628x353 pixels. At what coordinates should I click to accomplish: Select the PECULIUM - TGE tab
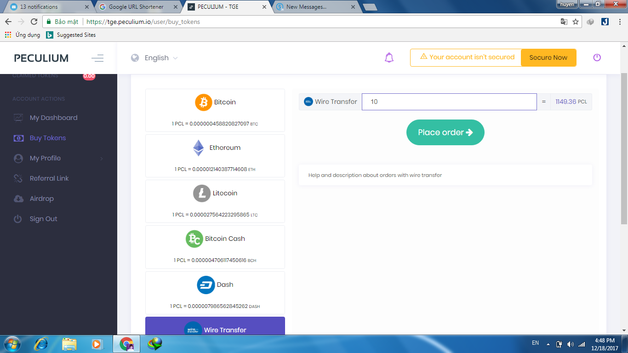coord(227,7)
